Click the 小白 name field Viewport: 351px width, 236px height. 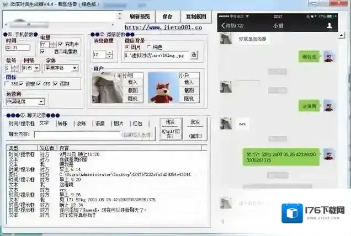pyautogui.click(x=189, y=75)
